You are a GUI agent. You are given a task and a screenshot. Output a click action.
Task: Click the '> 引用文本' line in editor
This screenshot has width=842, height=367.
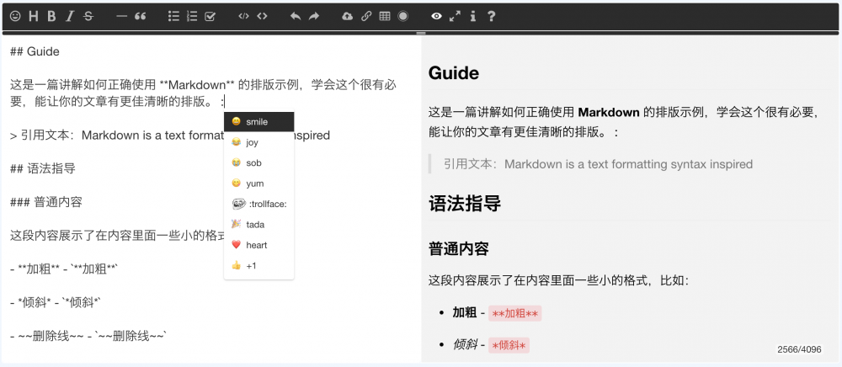pos(170,136)
